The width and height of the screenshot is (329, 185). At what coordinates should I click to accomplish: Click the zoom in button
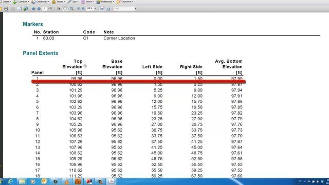[x=83, y=9]
